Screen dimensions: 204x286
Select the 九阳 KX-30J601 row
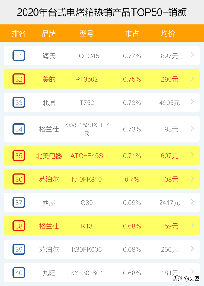[102, 273]
